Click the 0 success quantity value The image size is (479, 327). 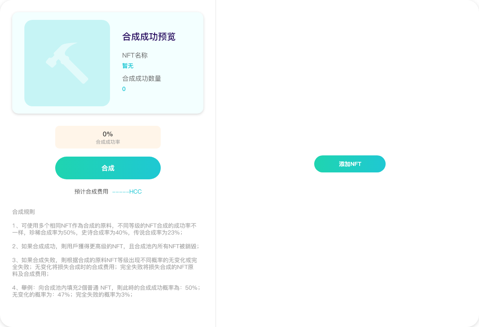click(x=124, y=89)
